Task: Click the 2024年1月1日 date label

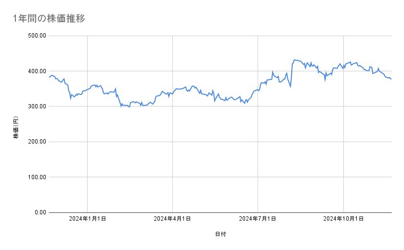Action: (87, 219)
